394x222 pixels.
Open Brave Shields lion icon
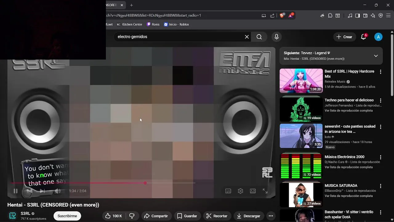(282, 15)
